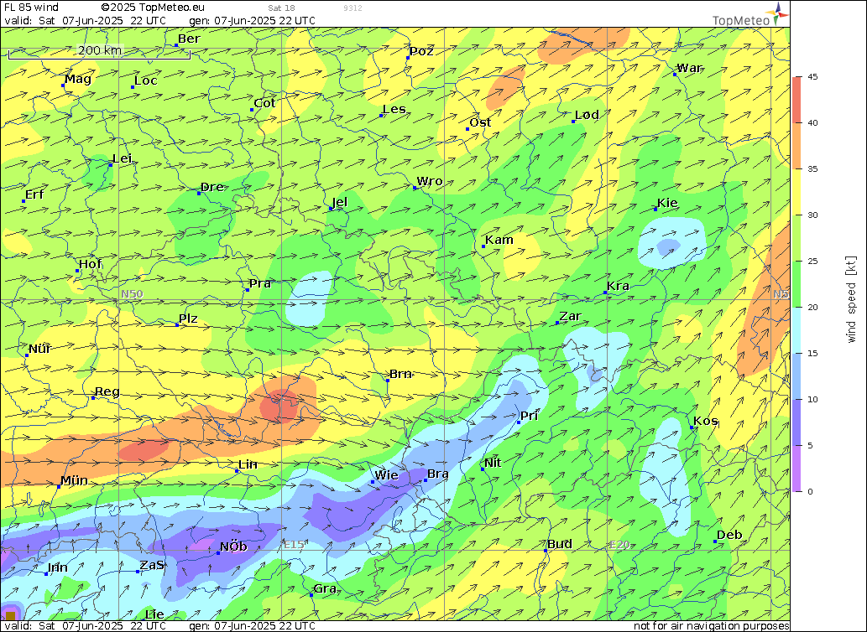Click the N50 latitude label

click(132, 294)
